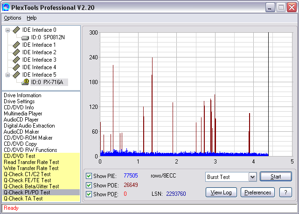Screen dimensions: 299x214
Task: Open CD/DVD-ROM Maker
Action: [28, 138]
